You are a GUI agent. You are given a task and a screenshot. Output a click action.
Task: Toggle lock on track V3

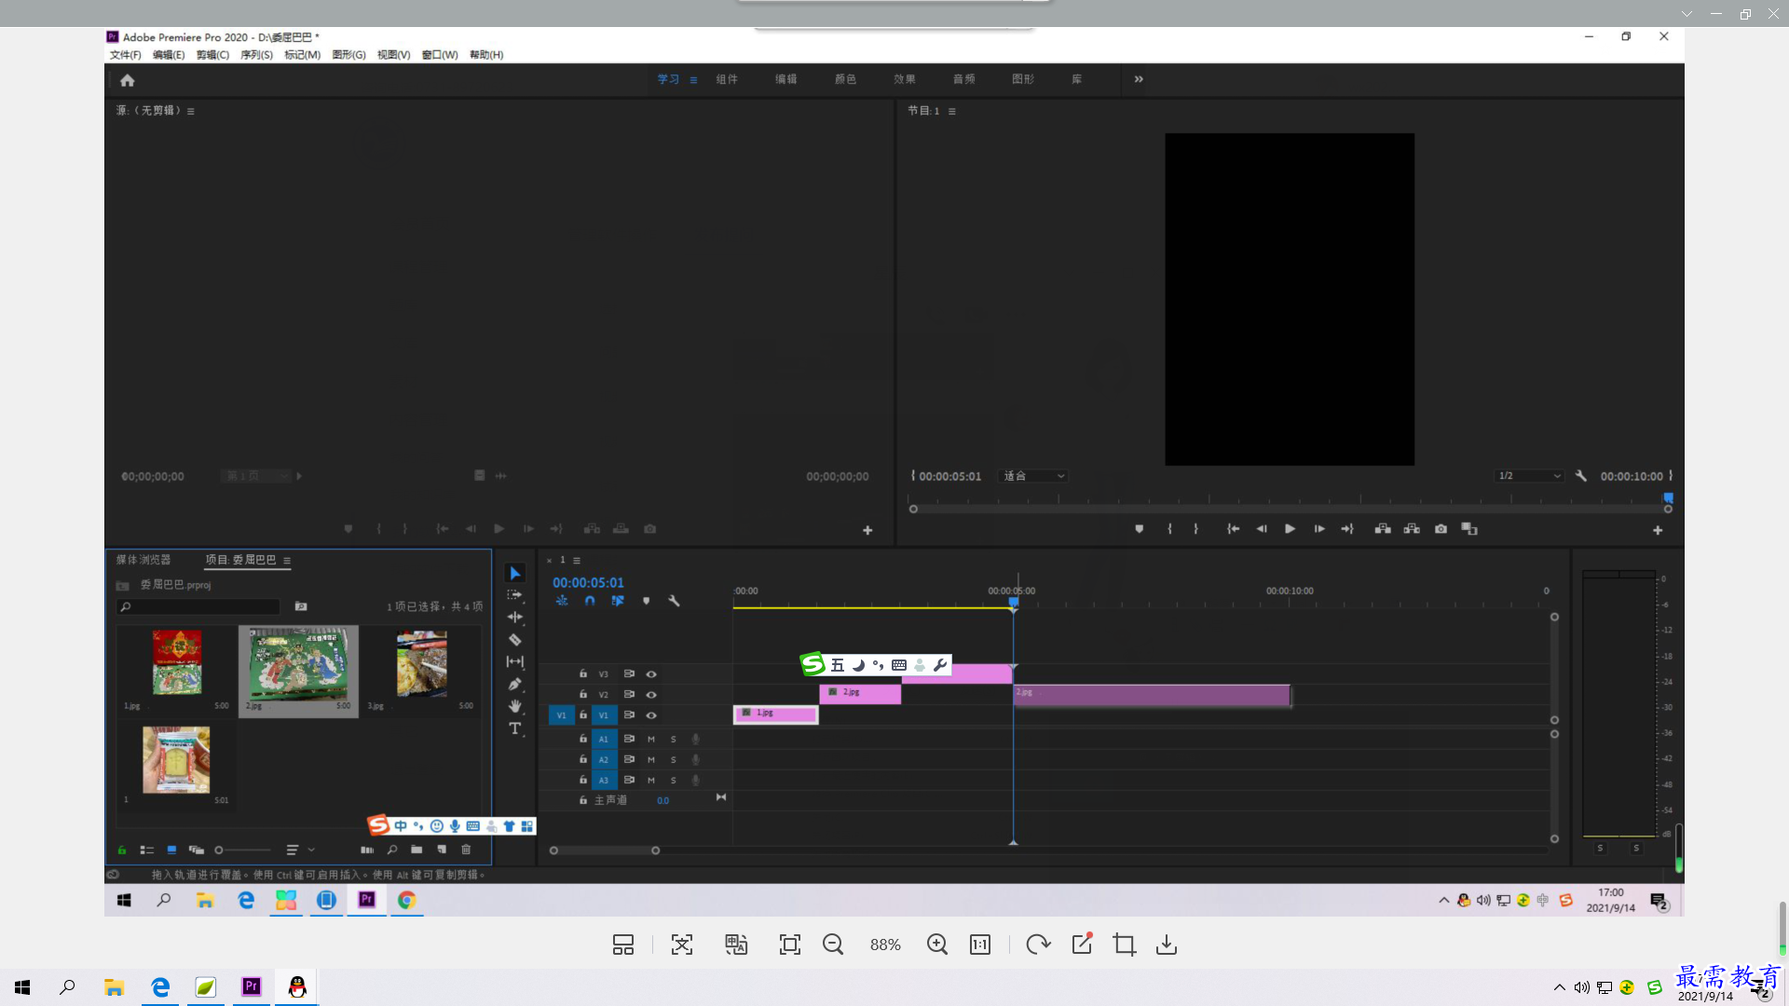[x=583, y=673]
